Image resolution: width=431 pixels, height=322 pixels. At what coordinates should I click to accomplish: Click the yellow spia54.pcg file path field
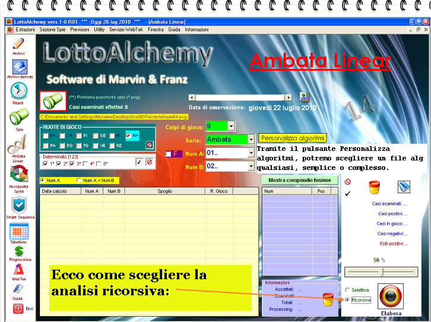pos(114,117)
